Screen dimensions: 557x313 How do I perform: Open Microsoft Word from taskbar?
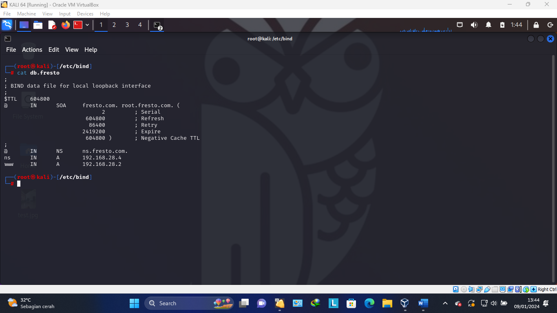[x=423, y=303]
